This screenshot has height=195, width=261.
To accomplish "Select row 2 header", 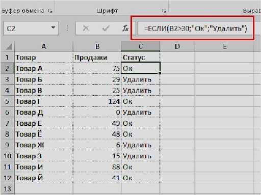I will tap(7, 68).
